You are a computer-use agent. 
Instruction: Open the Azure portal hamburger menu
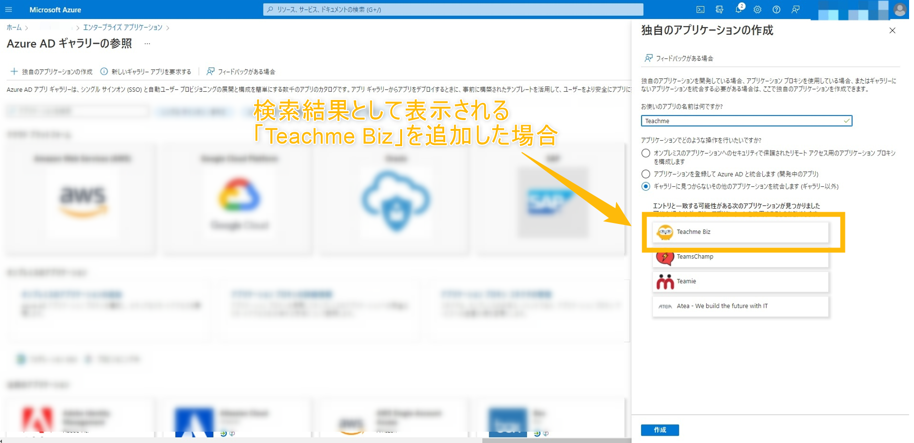[x=8, y=9]
